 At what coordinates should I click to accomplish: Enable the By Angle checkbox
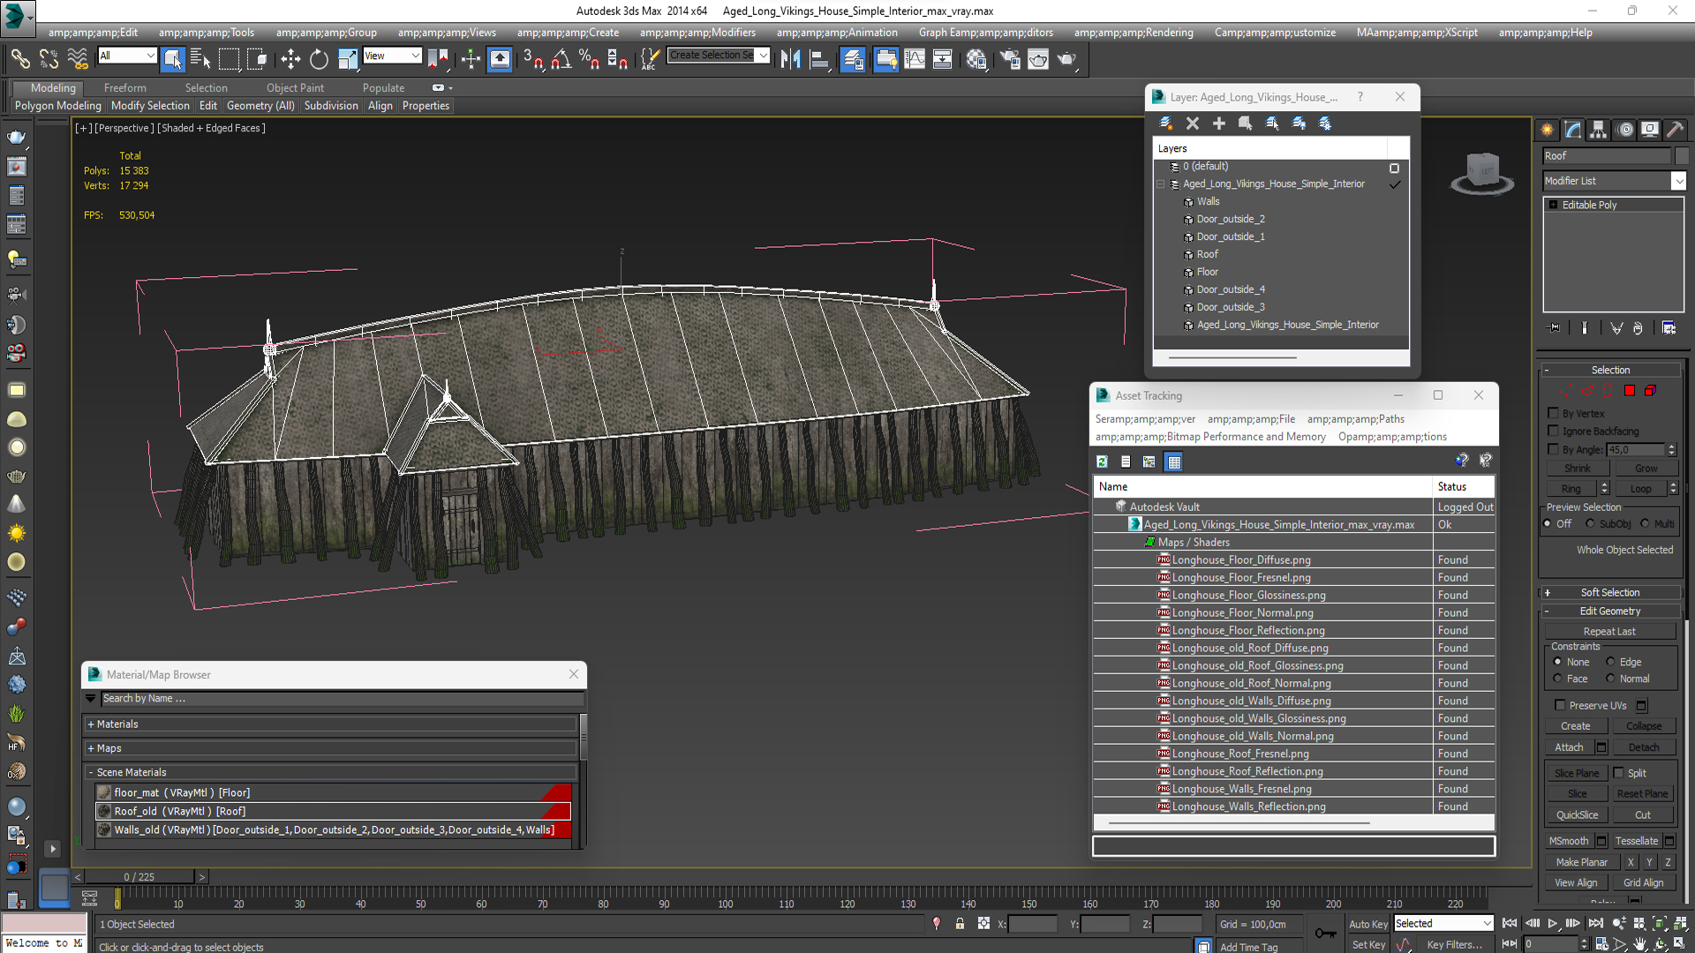1554,449
